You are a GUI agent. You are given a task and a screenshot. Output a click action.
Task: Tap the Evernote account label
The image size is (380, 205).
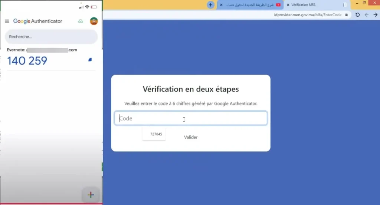pyautogui.click(x=42, y=50)
